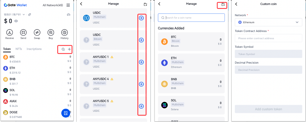This screenshot has width=306, height=122.
Task: Add USDC Multichain with plus button
Action: tap(141, 18)
